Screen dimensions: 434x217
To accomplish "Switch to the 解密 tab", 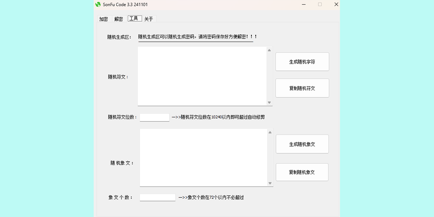I will tap(118, 19).
